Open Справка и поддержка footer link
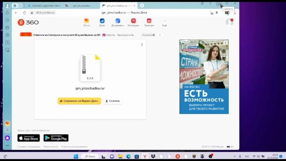The image size is (286, 161). [29, 147]
